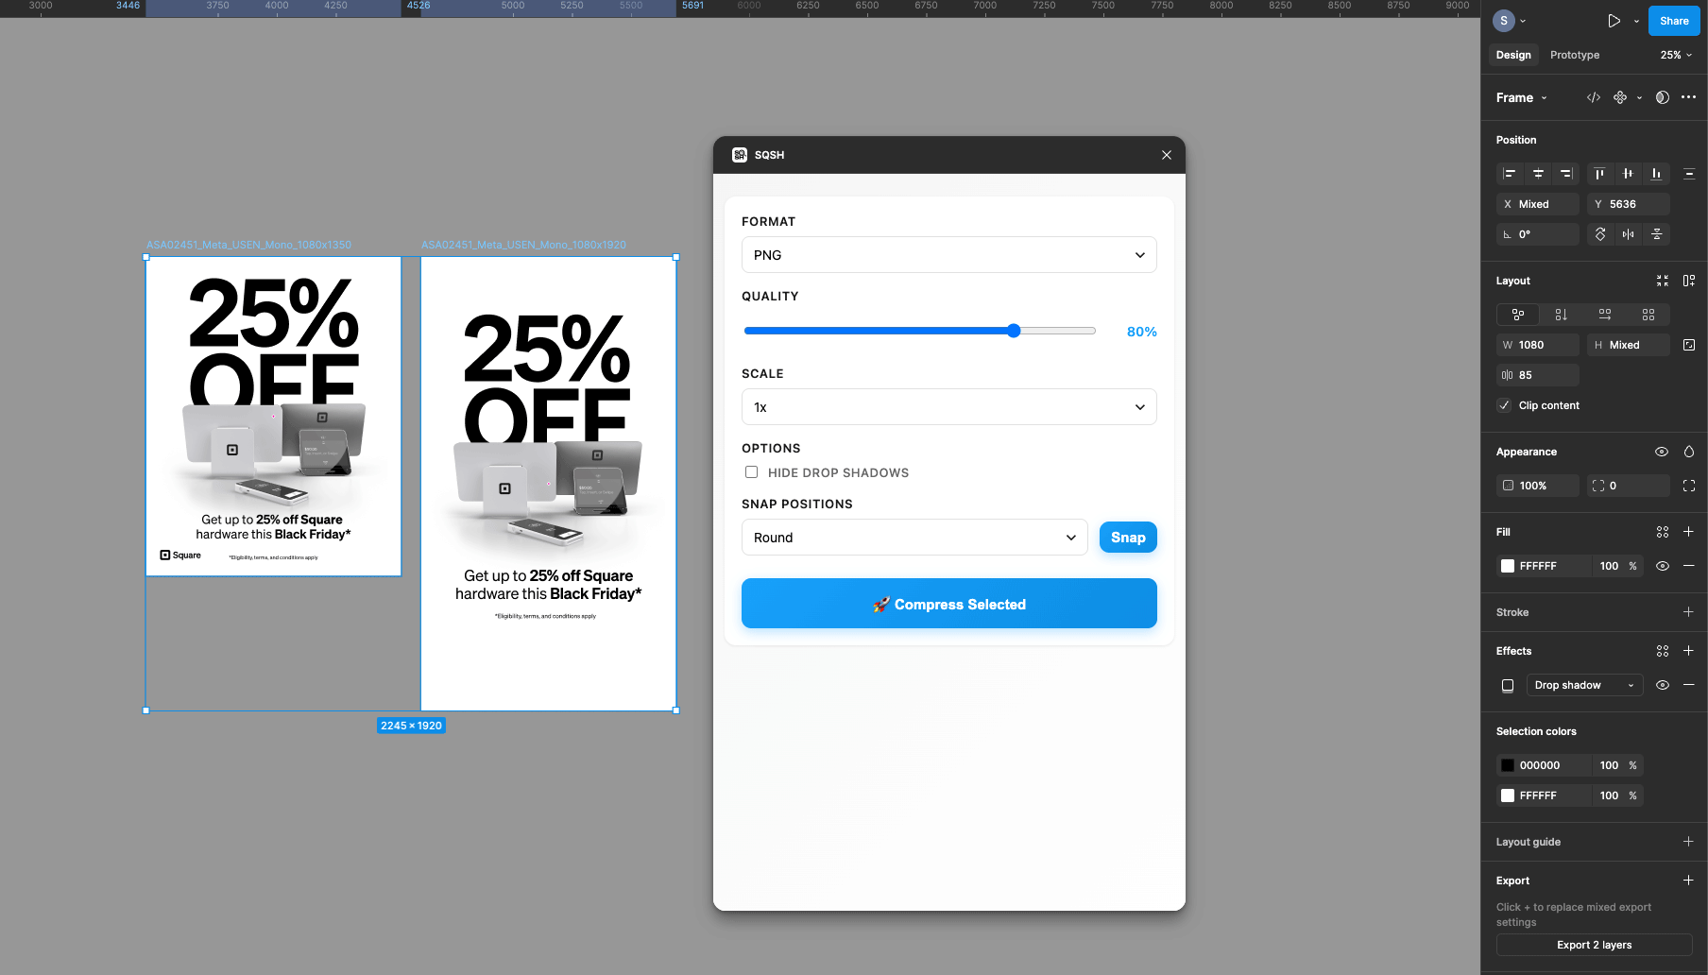Viewport: 1708px width, 975px height.
Task: Click the flip vertical icon
Action: tap(1657, 234)
